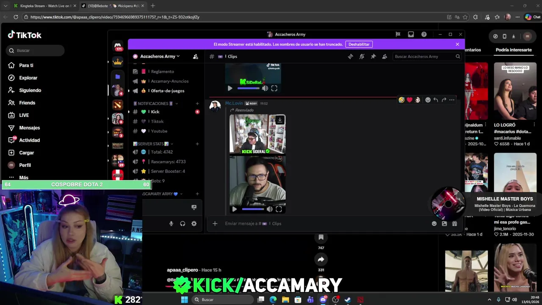Adjust Mc.Lovin video's seek bar
Viewport: 542px width, 305px height.
point(253,209)
